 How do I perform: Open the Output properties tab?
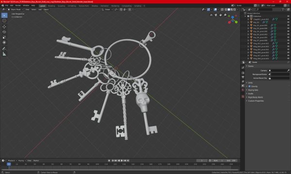[x=243, y=77]
